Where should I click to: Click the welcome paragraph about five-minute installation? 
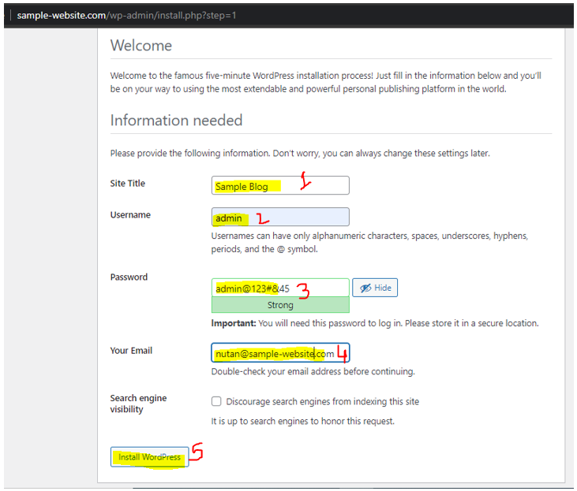[x=326, y=82]
